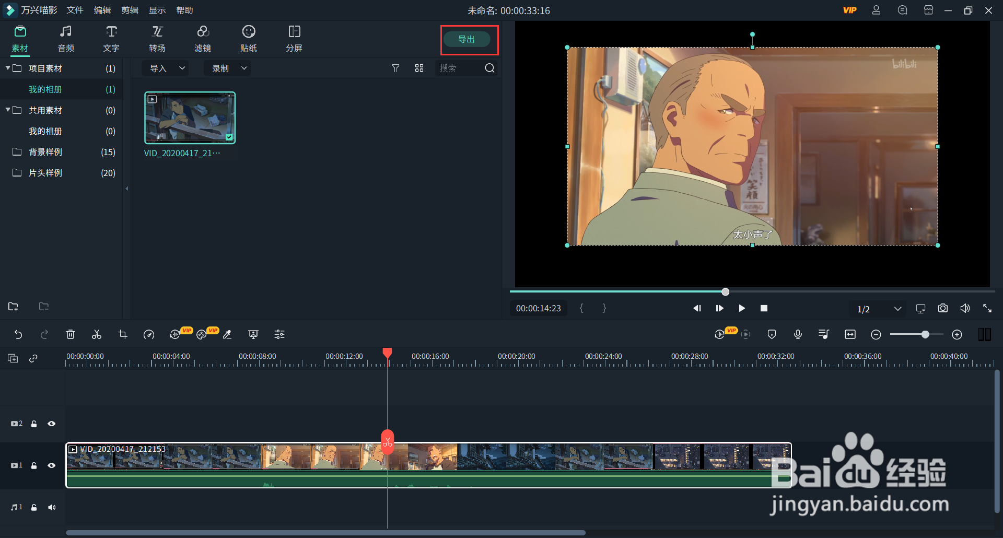Click the timeline marker shield icon

(x=772, y=334)
